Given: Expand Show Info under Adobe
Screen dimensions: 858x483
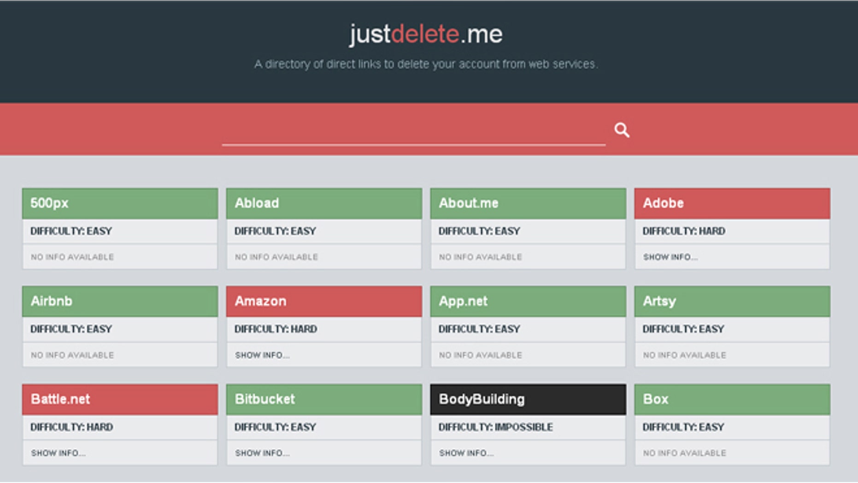Looking at the screenshot, I should click(x=670, y=257).
